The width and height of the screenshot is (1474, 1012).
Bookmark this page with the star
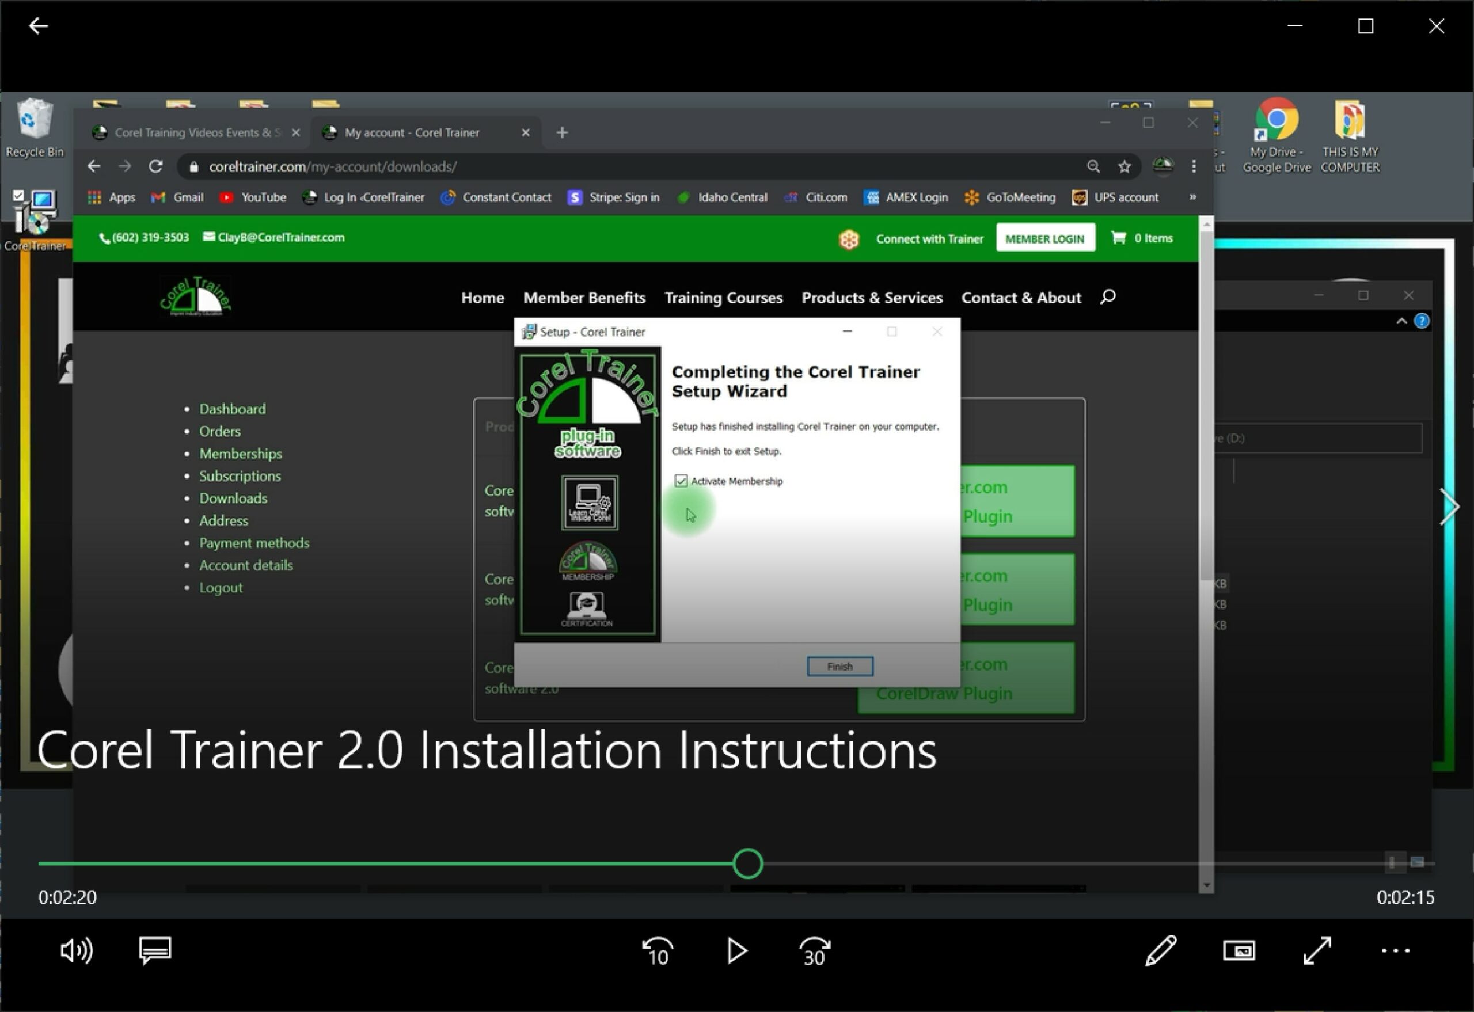(1125, 166)
